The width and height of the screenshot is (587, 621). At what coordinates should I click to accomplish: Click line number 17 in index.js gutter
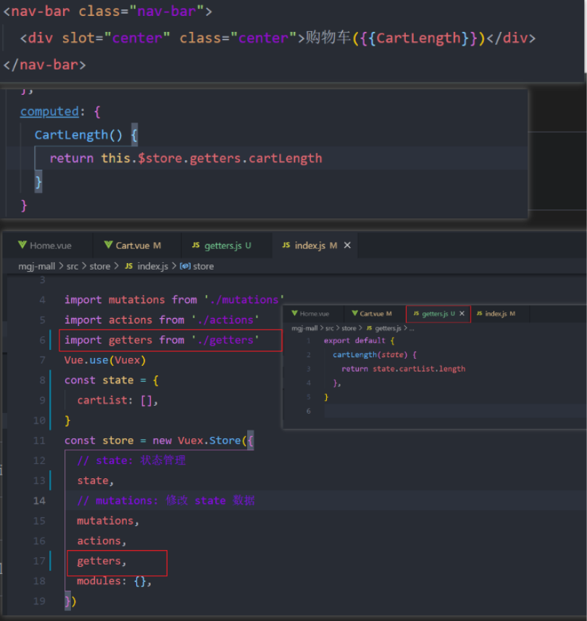40,561
